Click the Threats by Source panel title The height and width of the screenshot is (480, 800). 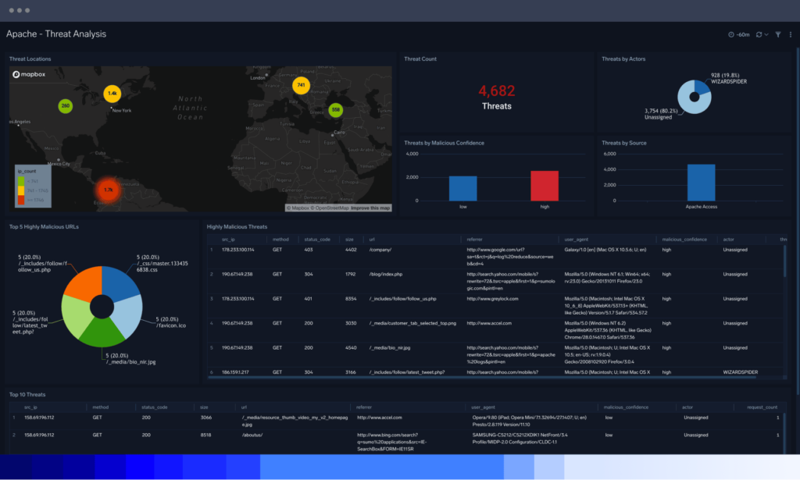[x=624, y=143]
